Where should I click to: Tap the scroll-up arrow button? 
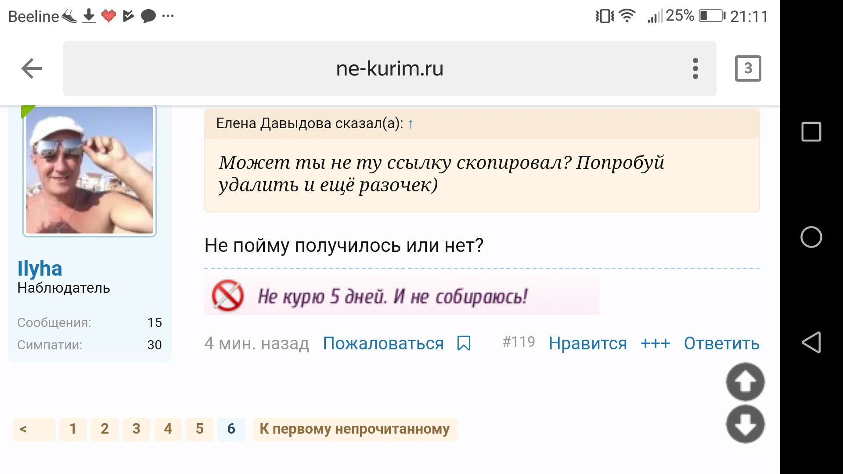746,381
